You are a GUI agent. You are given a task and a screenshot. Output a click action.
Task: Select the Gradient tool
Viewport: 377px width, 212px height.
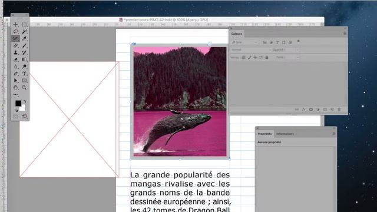point(24,59)
